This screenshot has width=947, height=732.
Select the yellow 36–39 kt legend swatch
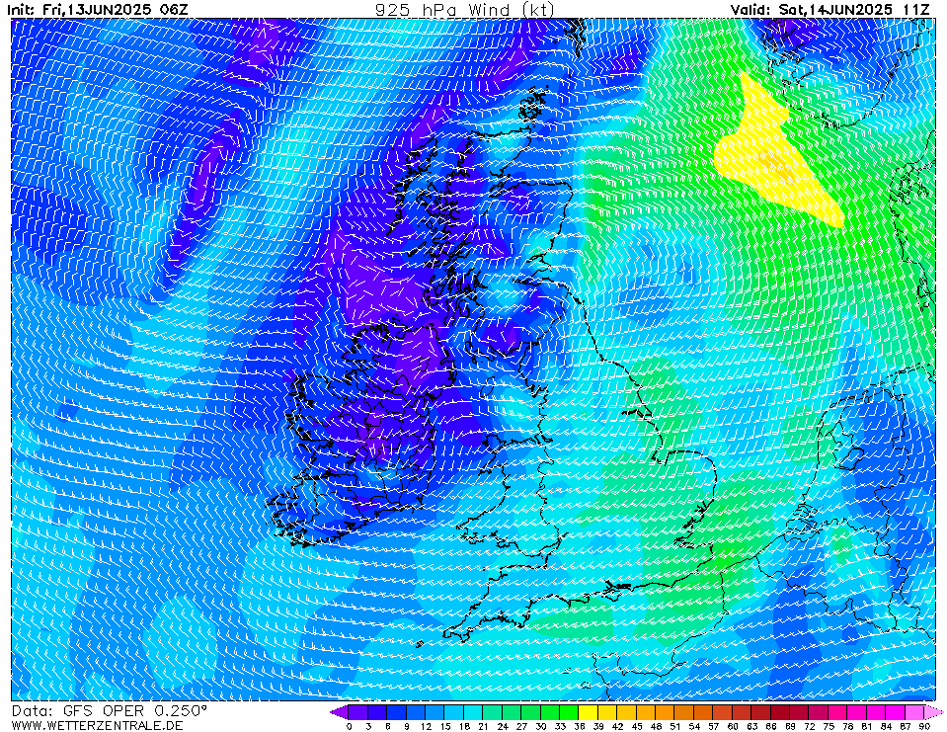tap(589, 712)
